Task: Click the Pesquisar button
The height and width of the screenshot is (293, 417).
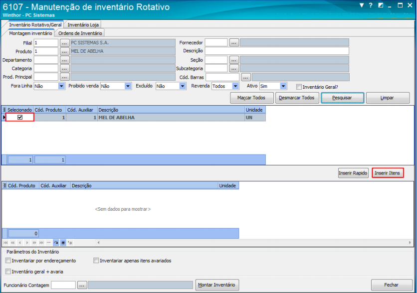Action: pyautogui.click(x=342, y=98)
